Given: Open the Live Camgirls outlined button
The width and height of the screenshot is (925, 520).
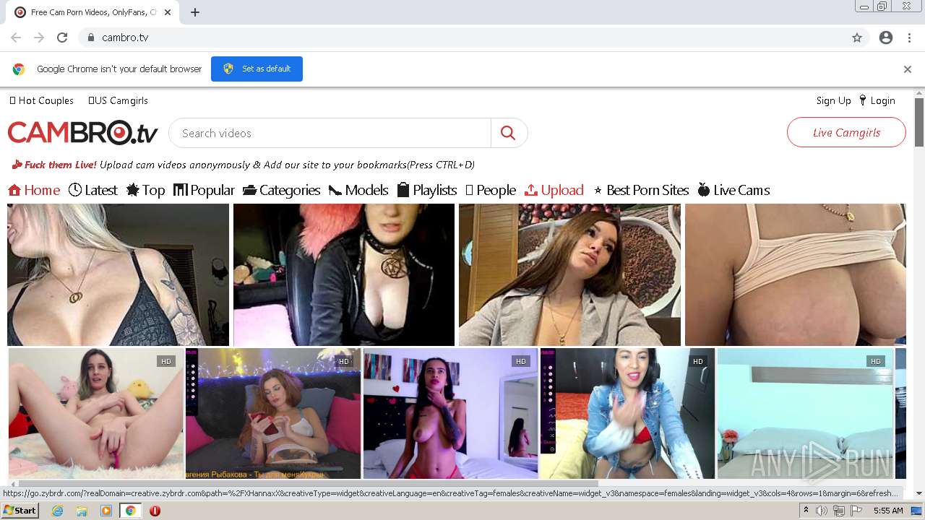Looking at the screenshot, I should click(x=846, y=132).
